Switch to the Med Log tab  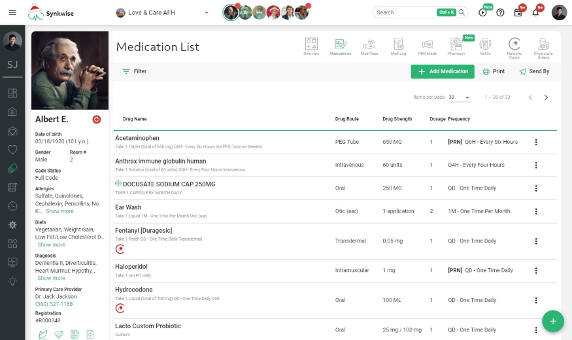point(398,46)
